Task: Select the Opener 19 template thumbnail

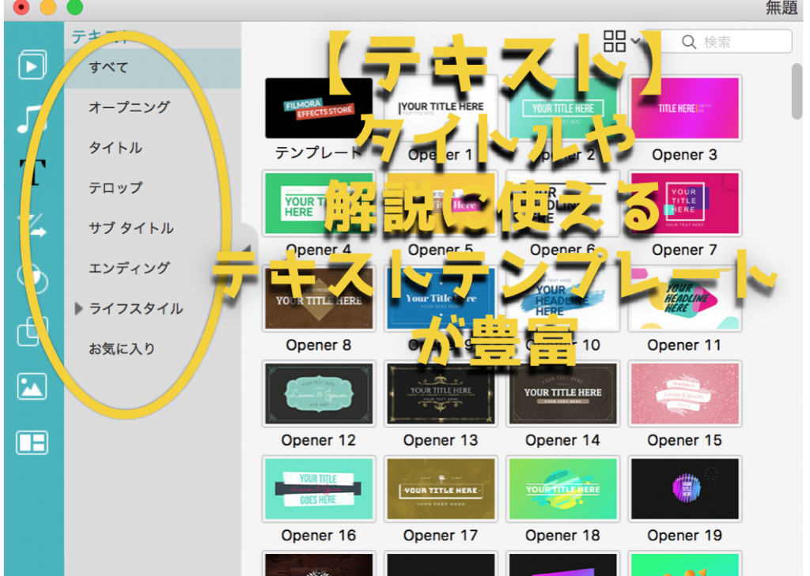Action: (684, 489)
